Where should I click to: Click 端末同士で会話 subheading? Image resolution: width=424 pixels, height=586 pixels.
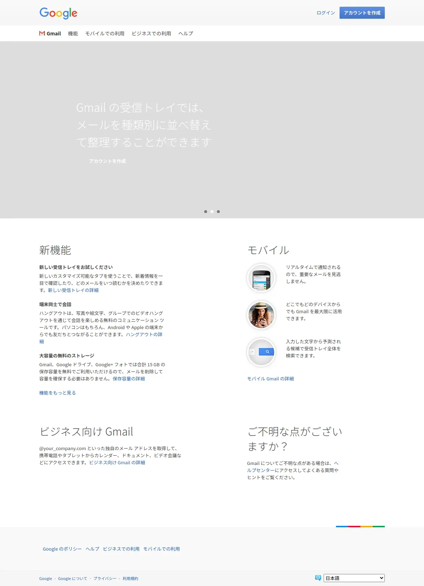click(x=55, y=304)
